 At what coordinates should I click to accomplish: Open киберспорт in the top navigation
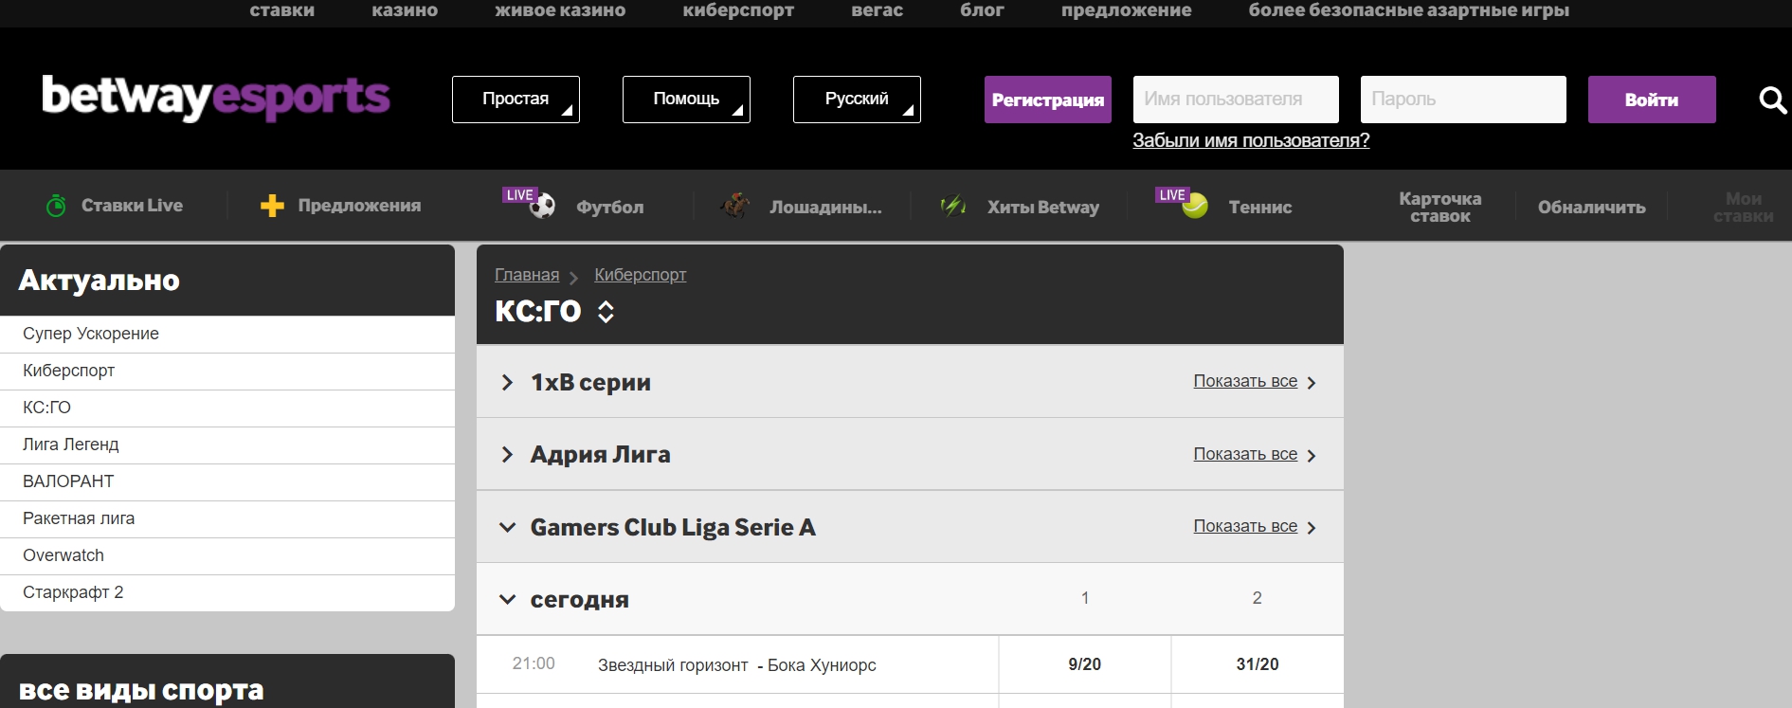[x=739, y=11]
